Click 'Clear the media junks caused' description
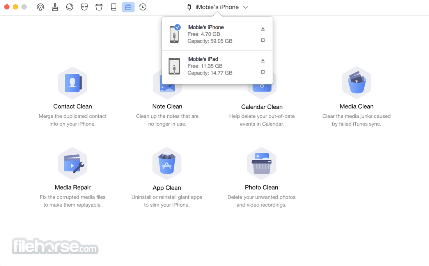Viewport: 429px width, 266px height. [356, 116]
